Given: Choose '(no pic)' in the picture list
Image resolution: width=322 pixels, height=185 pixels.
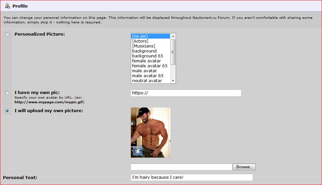Looking at the screenshot, I should 150,36.
